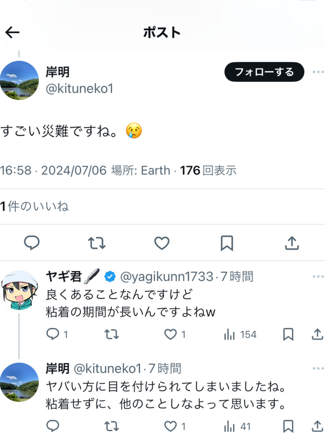Viewport: 325px width, 434px height.
Task: Like the main post with heart icon
Action: point(162,243)
